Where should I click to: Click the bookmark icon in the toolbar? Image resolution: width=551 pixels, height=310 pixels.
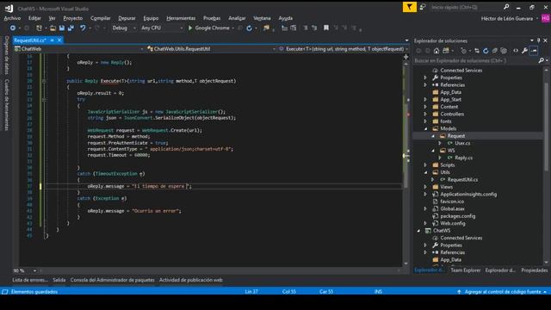tap(326, 28)
